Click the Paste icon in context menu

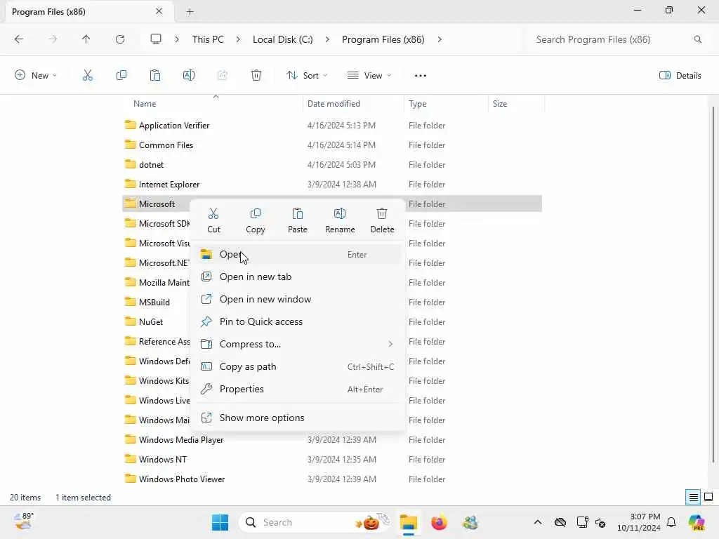298,220
